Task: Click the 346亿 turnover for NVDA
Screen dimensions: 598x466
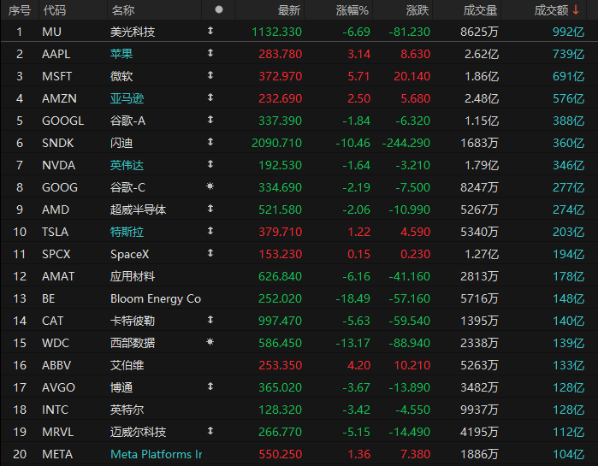Action: point(569,165)
